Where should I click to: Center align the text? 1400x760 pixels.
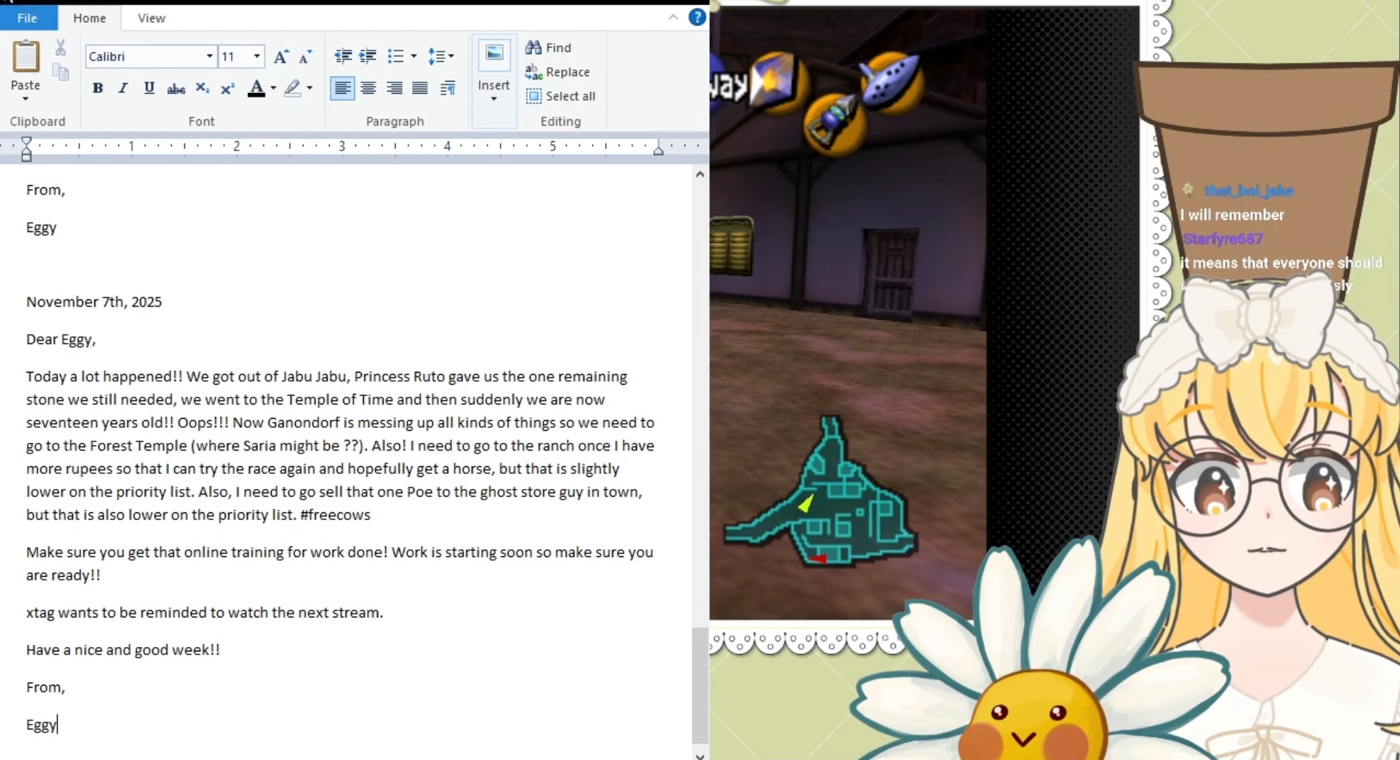click(x=368, y=88)
